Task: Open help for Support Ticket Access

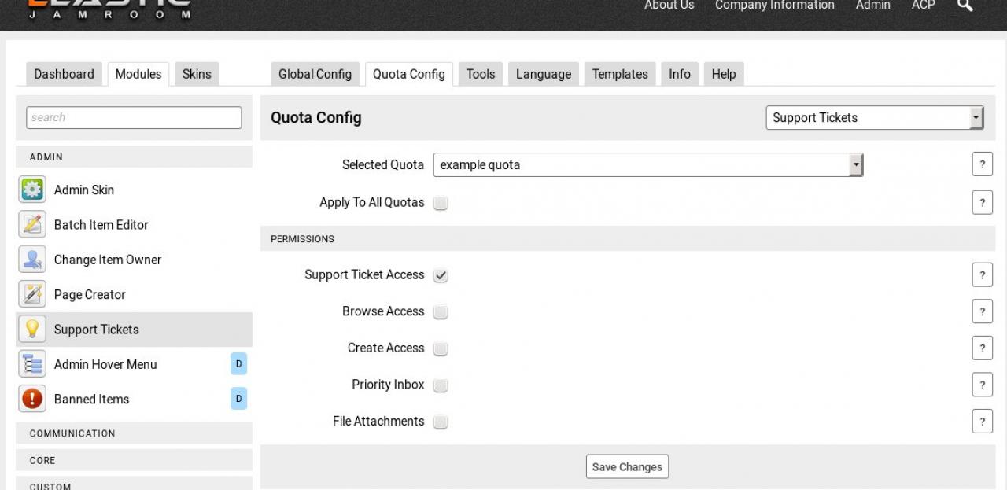Action: tap(982, 275)
